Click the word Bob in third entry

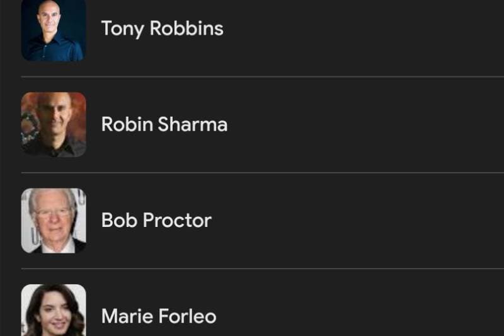tap(119, 220)
